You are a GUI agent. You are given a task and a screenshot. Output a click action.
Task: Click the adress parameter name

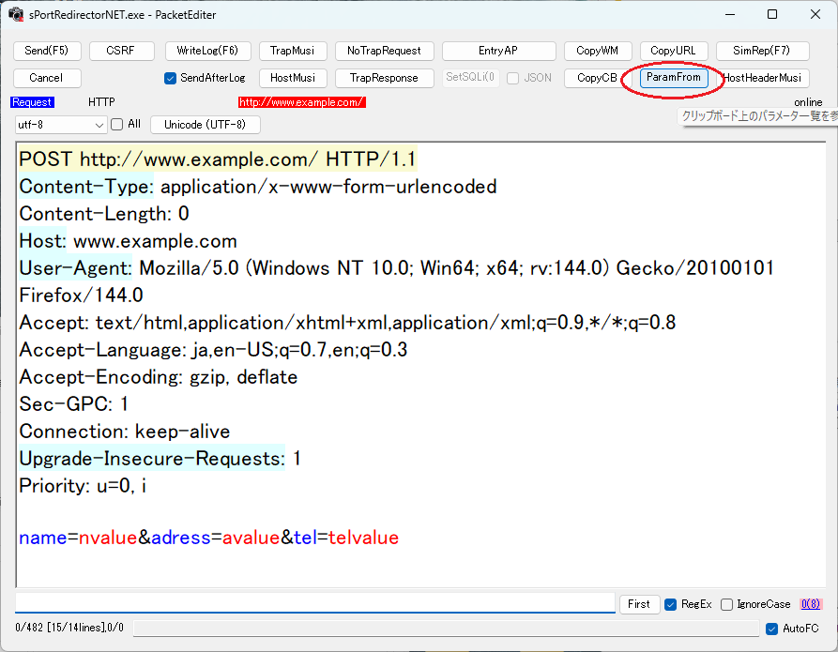pos(180,538)
